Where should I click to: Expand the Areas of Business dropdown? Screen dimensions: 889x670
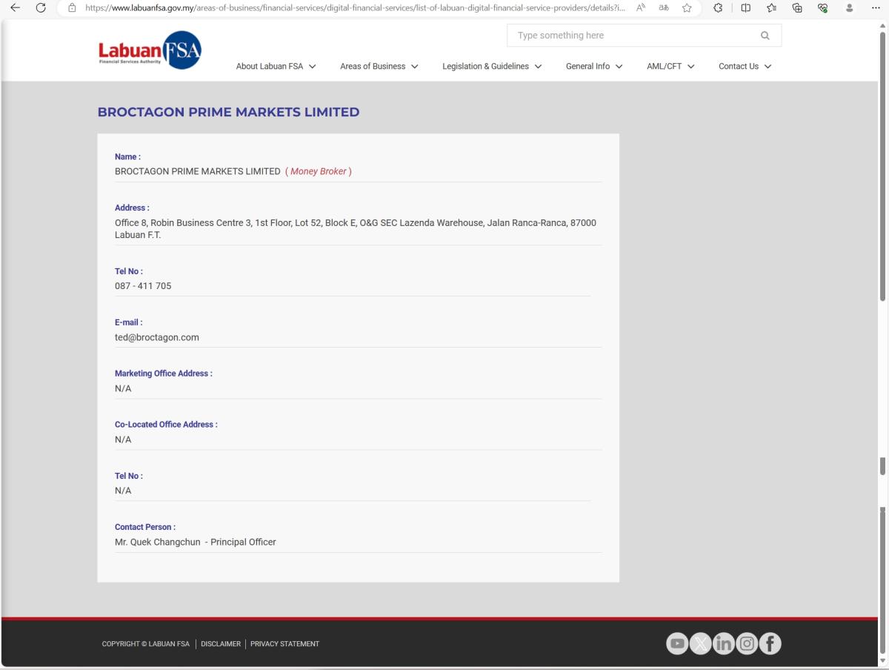click(379, 67)
